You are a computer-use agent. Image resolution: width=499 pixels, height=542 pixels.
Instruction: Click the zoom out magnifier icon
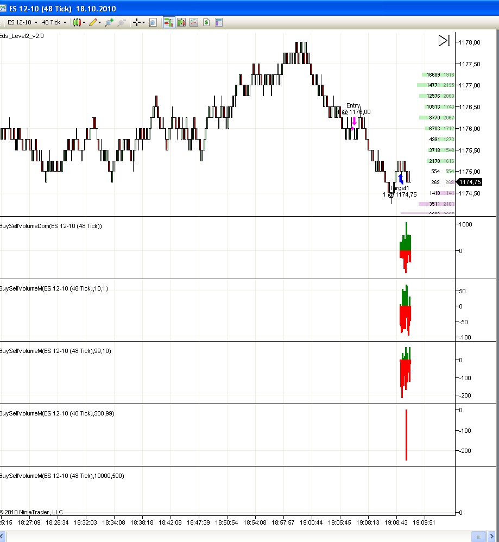pyautogui.click(x=122, y=22)
